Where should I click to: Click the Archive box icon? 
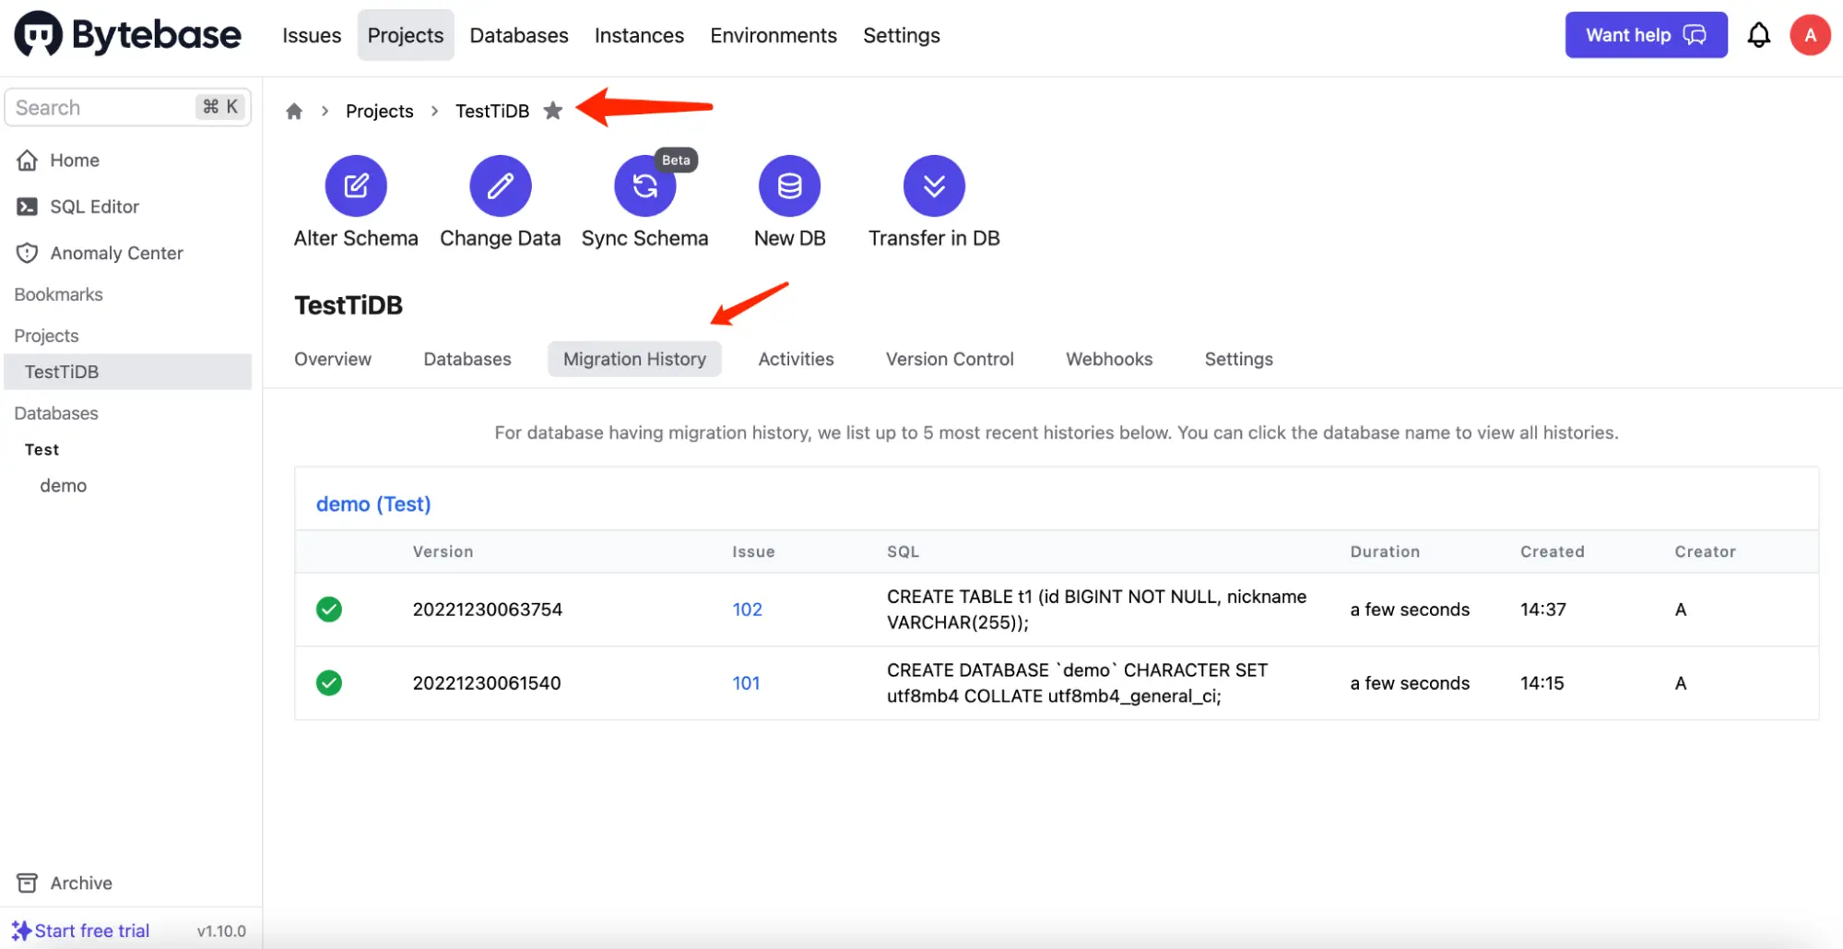(28, 883)
